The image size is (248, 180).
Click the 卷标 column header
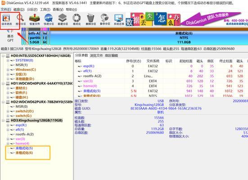coord(78,61)
